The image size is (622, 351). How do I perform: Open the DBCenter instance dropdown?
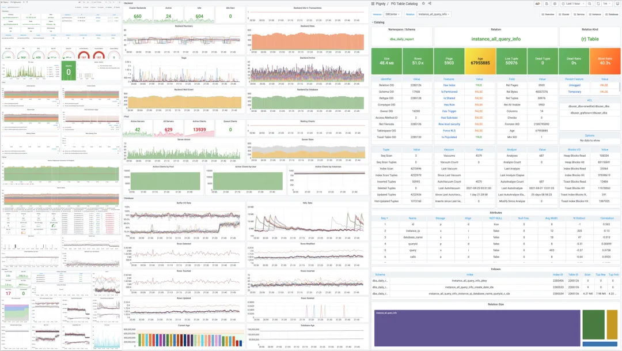392,14
